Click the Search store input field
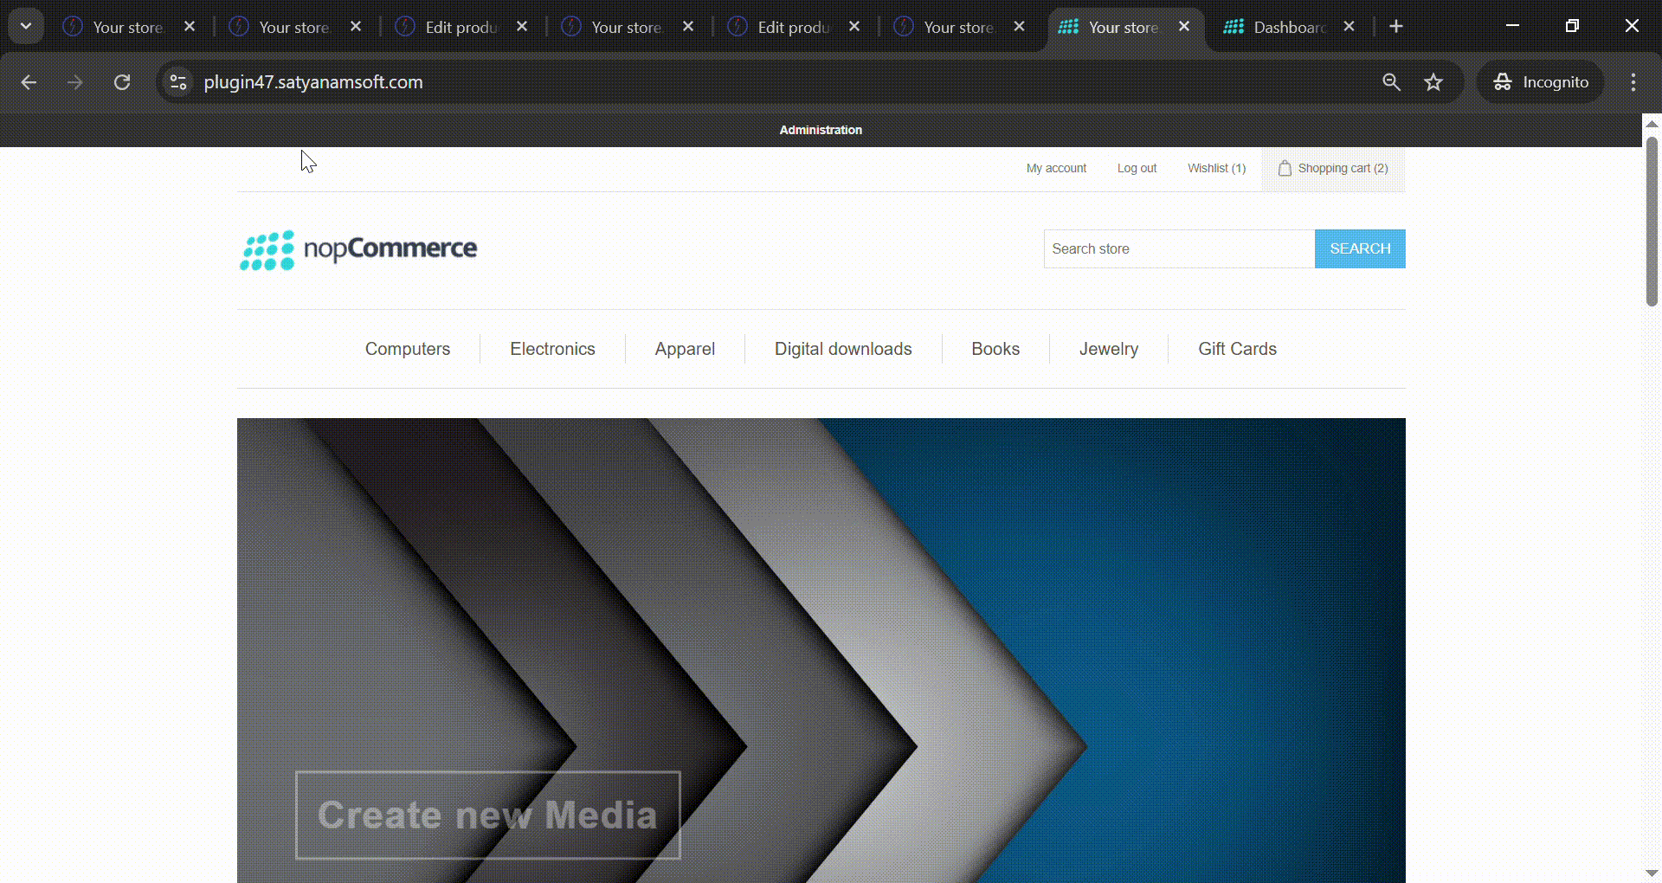 (1178, 249)
